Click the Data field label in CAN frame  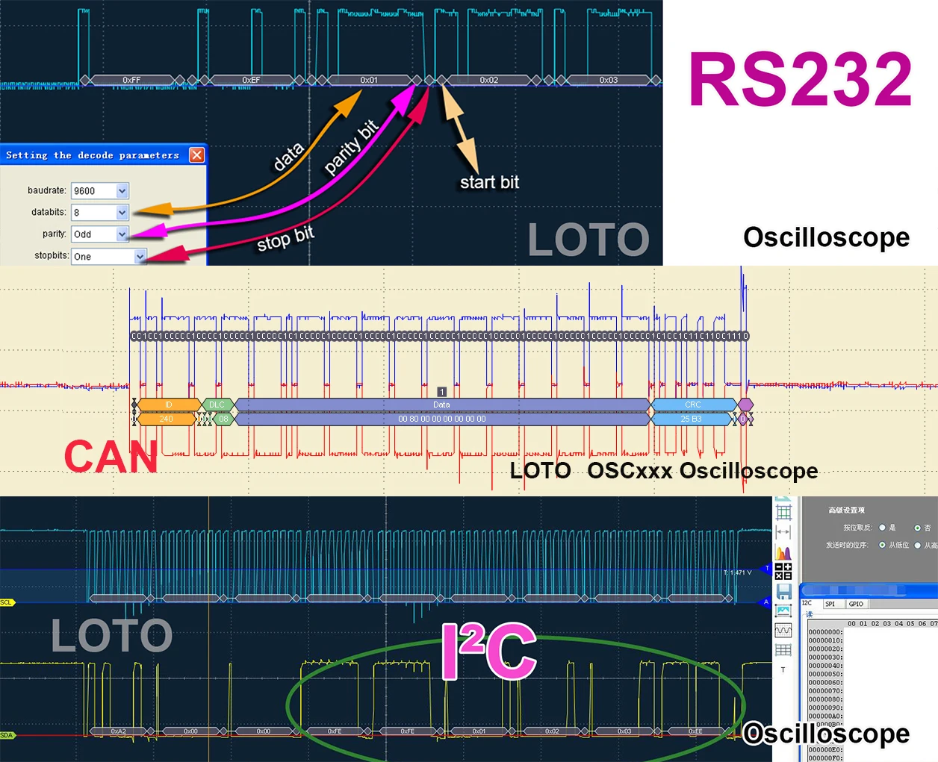442,405
